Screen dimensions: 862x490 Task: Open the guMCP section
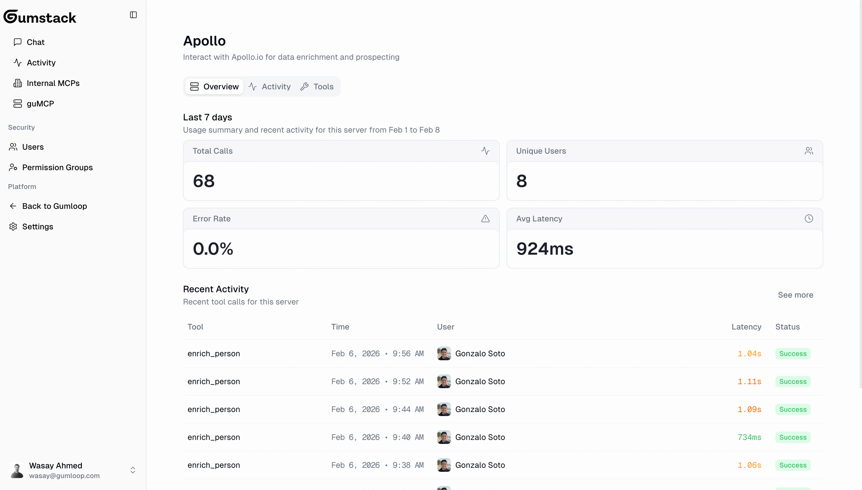(x=40, y=103)
